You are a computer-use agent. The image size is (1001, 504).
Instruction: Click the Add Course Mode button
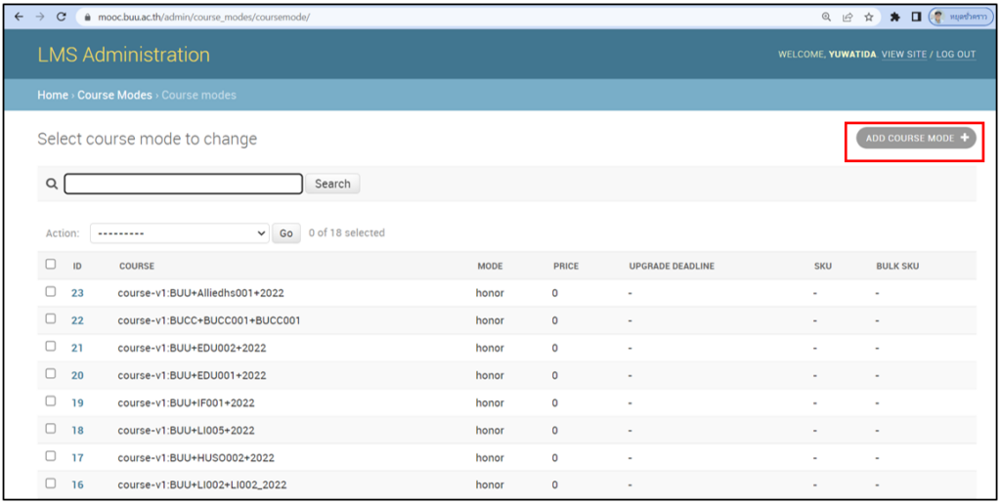tap(916, 139)
